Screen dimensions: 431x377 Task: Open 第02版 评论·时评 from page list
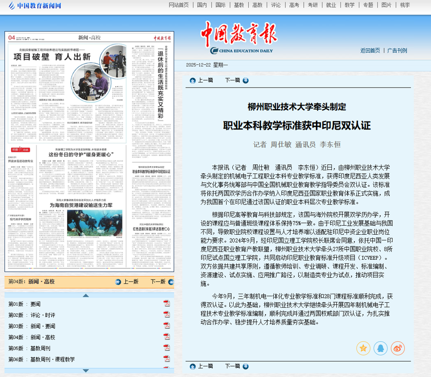click(43, 315)
